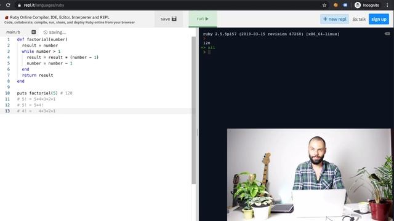Click the comment '# 4! = 4*3*2*1' on line 13

pos(36,111)
